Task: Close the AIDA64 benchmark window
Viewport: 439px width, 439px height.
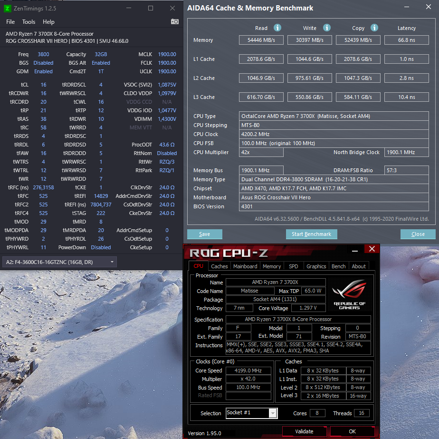Action: (x=429, y=7)
